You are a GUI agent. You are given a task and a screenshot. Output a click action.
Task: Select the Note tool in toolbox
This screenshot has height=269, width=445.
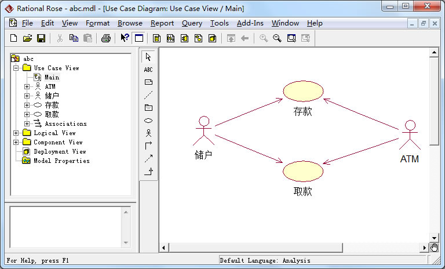click(148, 82)
